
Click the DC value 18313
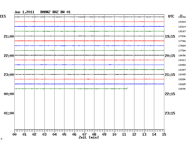pos(182,60)
